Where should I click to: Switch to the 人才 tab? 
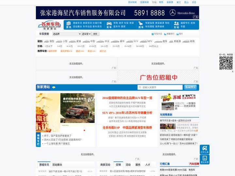click(x=148, y=165)
